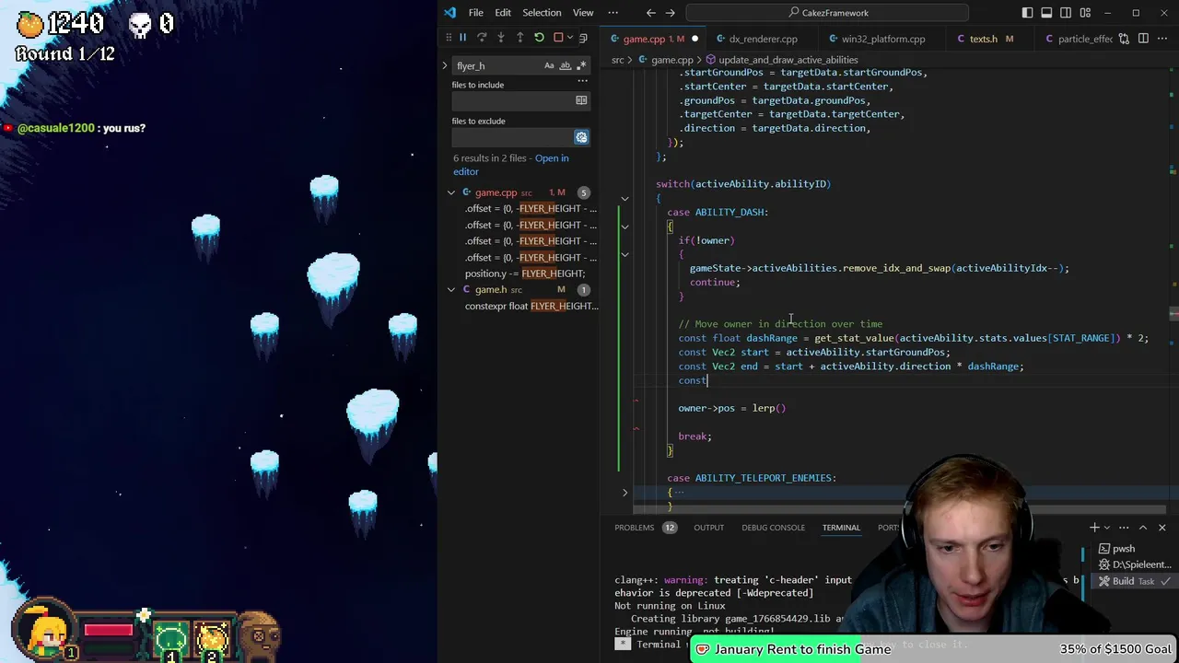Split the editor to the right
This screenshot has width=1179, height=663.
pyautogui.click(x=1143, y=38)
